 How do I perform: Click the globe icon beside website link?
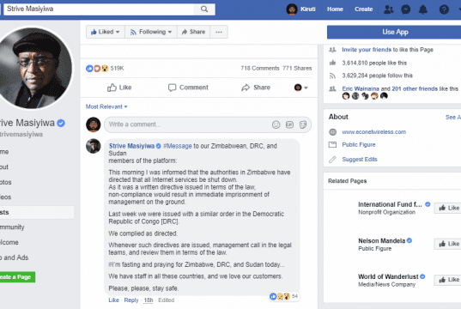point(332,132)
